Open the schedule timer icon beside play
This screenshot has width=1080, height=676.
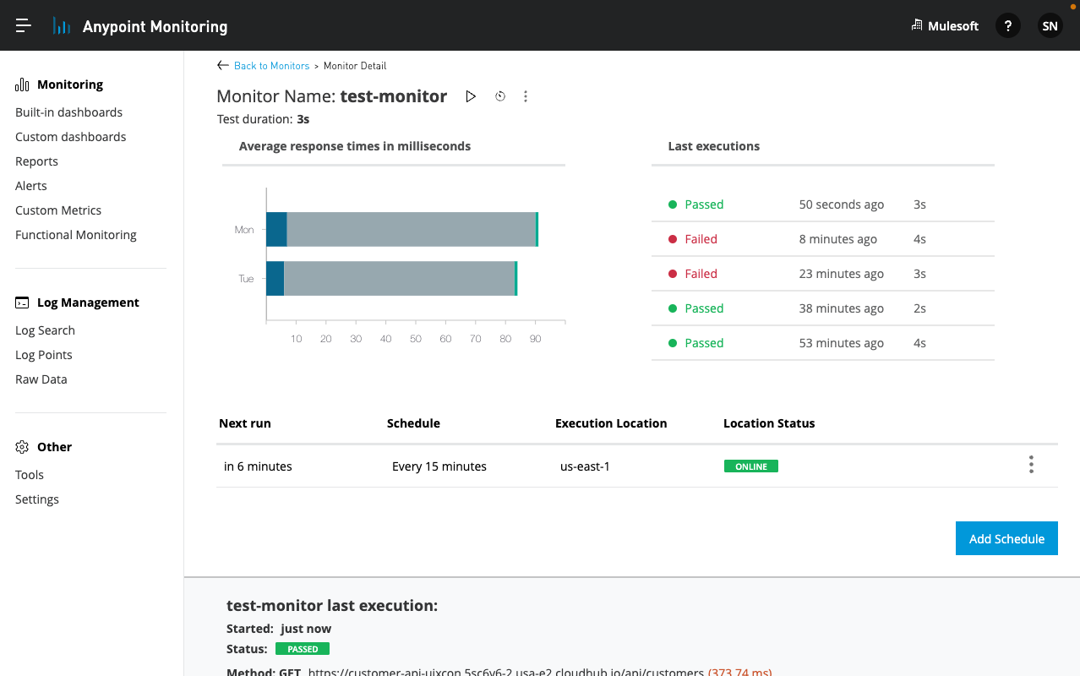tap(499, 96)
